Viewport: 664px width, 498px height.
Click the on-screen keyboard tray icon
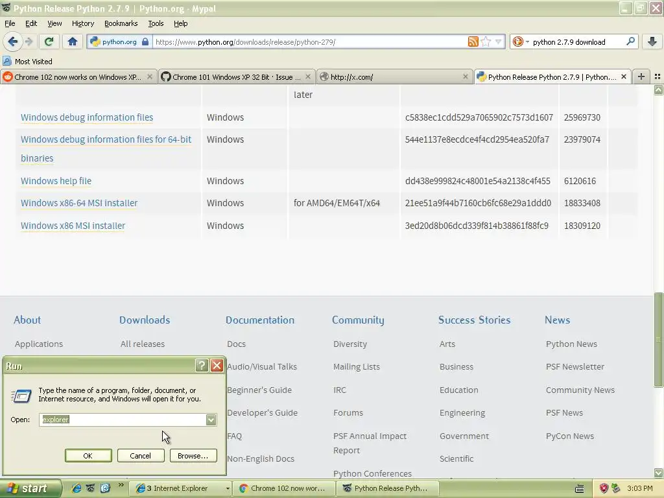[x=579, y=489]
